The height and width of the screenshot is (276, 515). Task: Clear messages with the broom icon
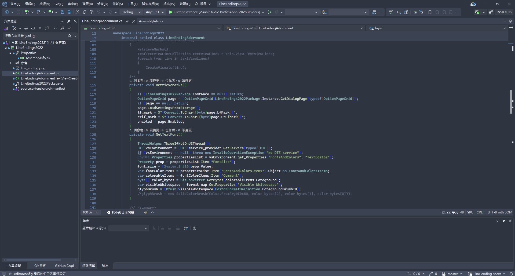(146, 212)
